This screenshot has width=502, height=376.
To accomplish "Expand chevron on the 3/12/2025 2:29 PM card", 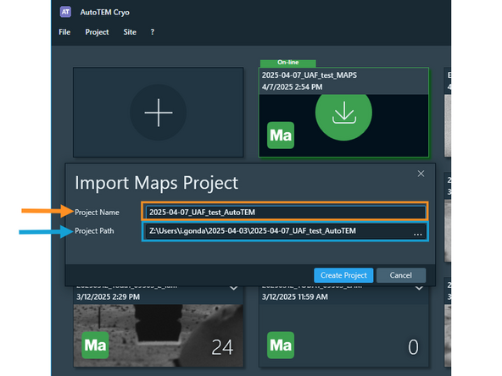I will click(234, 289).
